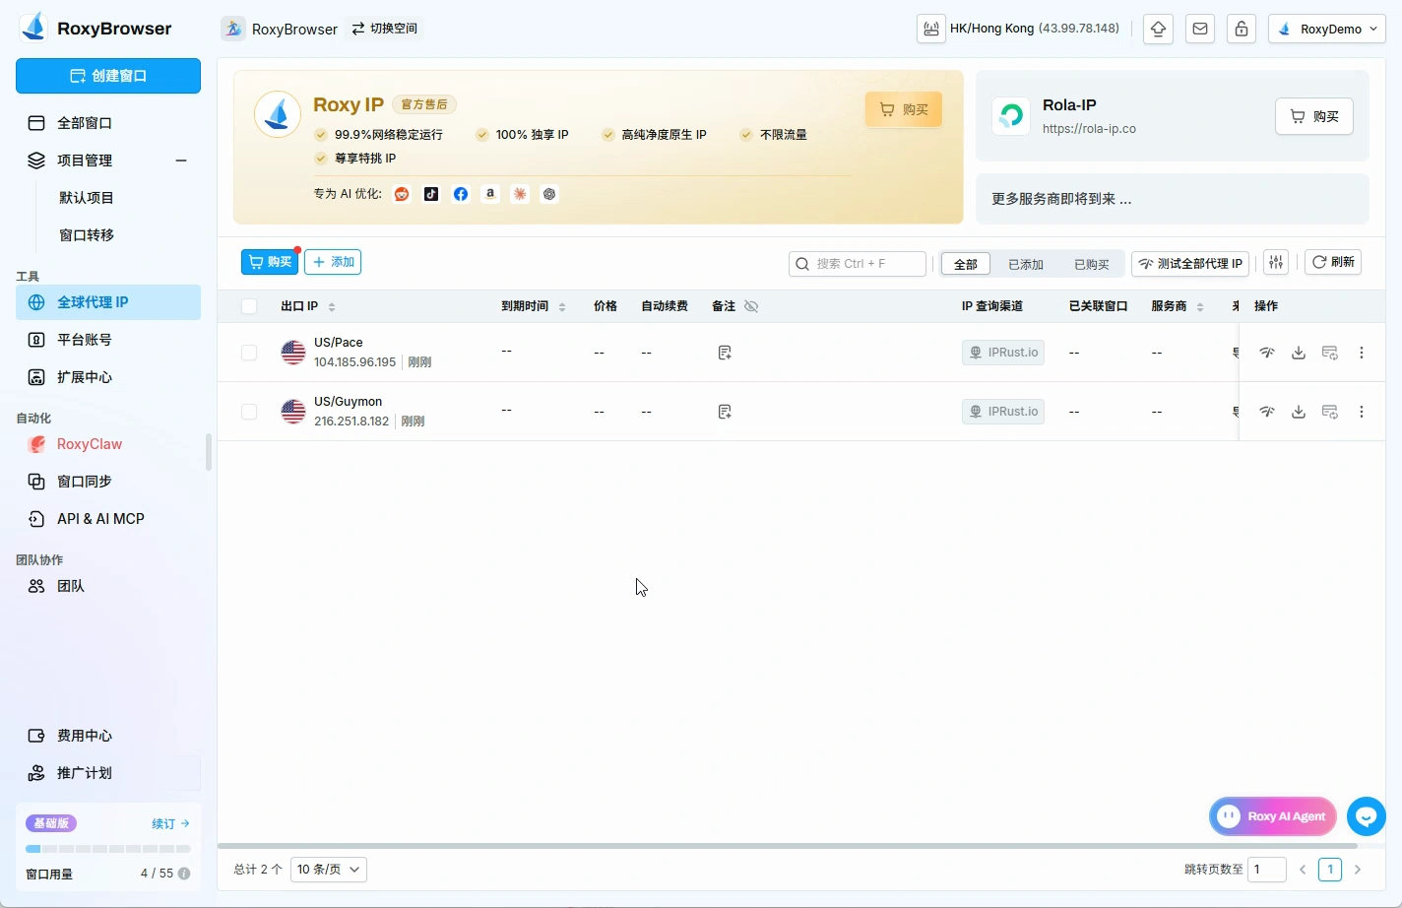Click the 刷新 refresh button
This screenshot has width=1402, height=908.
1333,262
